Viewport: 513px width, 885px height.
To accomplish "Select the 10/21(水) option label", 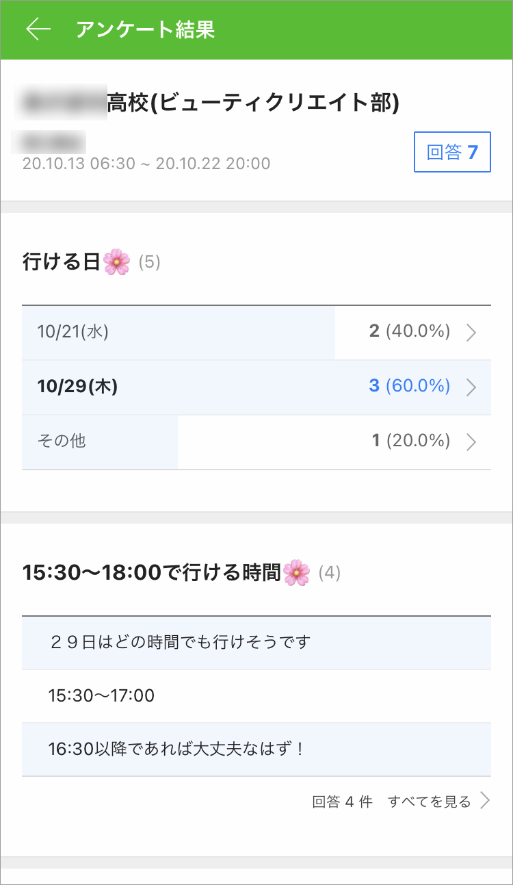I will (x=73, y=333).
